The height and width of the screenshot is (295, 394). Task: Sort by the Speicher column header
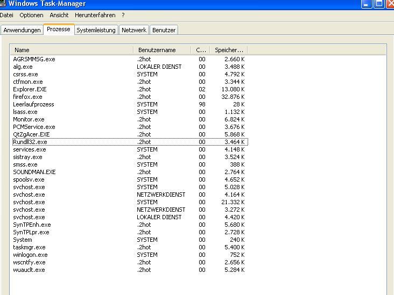[229, 50]
